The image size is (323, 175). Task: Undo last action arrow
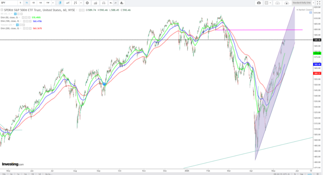pos(111,3)
